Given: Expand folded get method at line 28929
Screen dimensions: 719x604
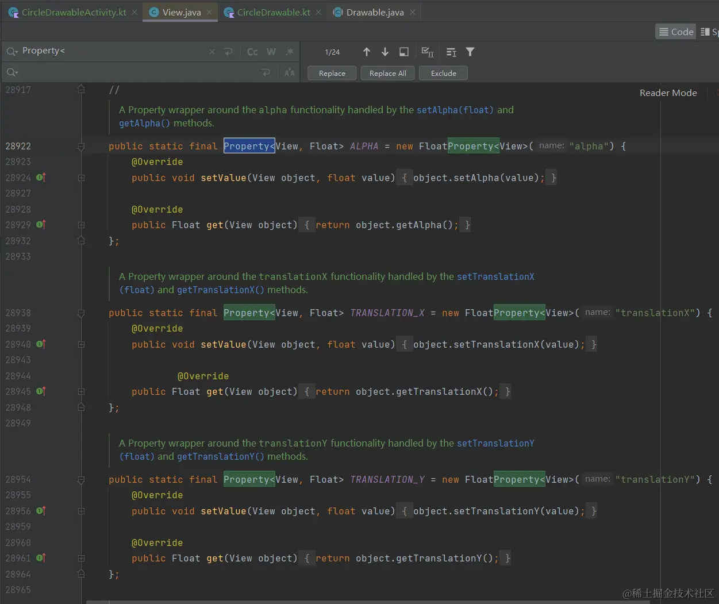Looking at the screenshot, I should [x=81, y=225].
